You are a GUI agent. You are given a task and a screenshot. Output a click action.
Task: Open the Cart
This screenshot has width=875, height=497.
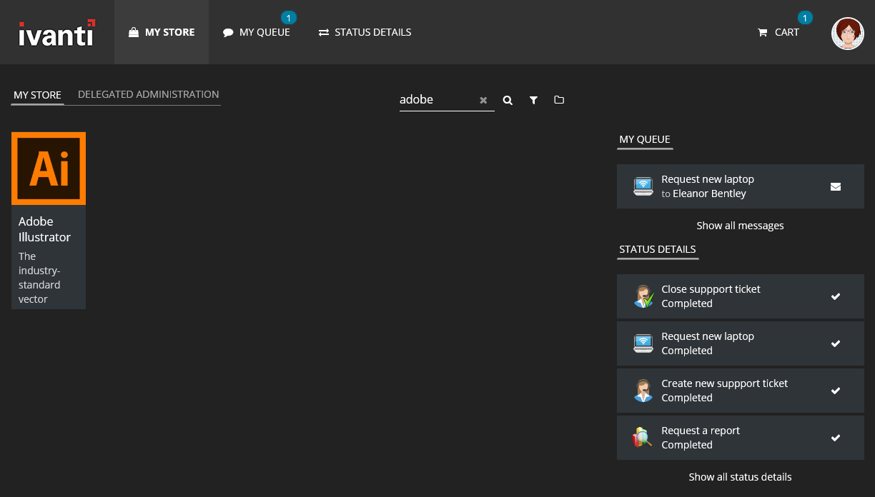[778, 32]
